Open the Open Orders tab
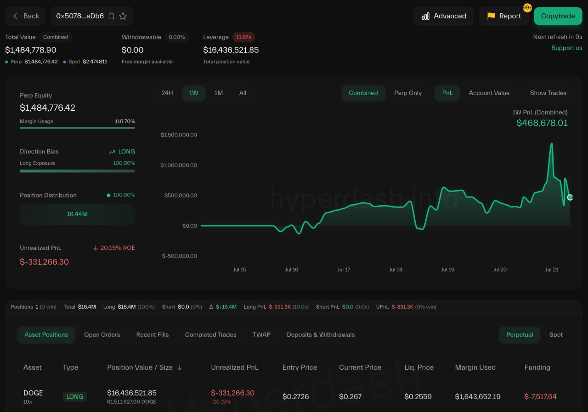 (102, 335)
